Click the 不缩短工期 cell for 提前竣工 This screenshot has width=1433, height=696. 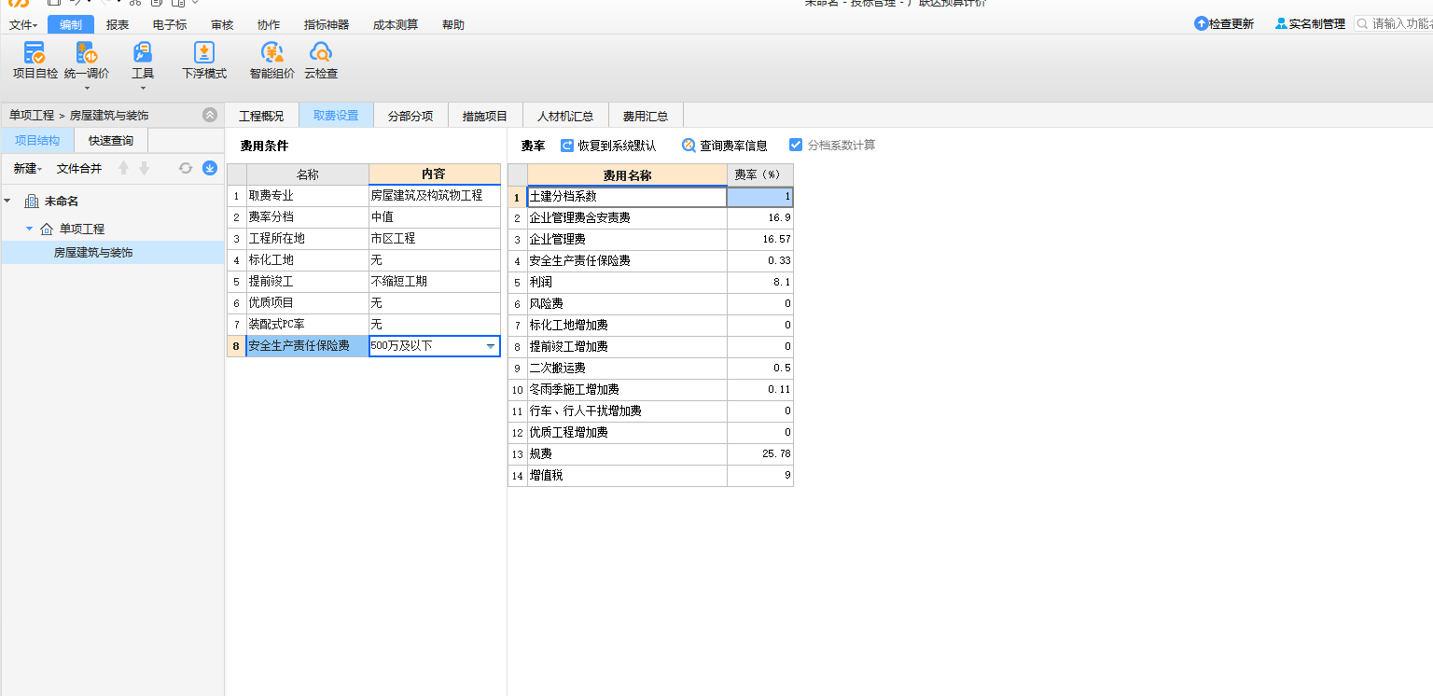(435, 282)
